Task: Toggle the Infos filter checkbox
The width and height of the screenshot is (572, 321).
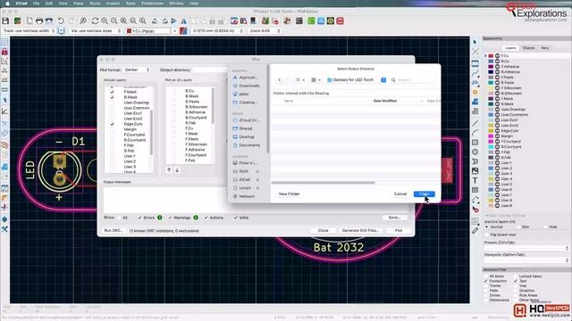Action: tap(236, 218)
